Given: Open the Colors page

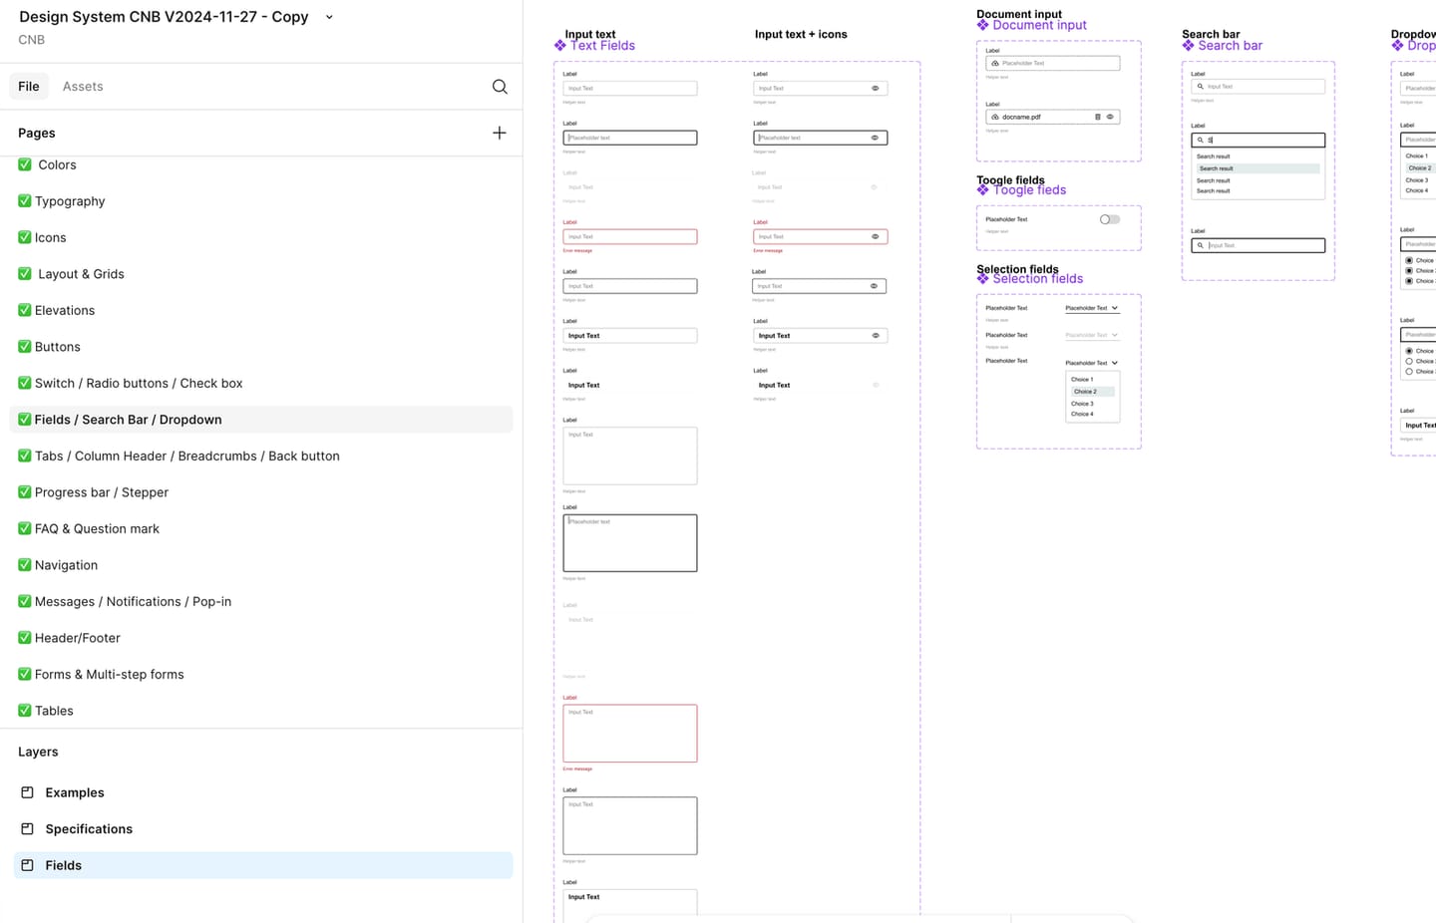Looking at the screenshot, I should [x=261, y=164].
